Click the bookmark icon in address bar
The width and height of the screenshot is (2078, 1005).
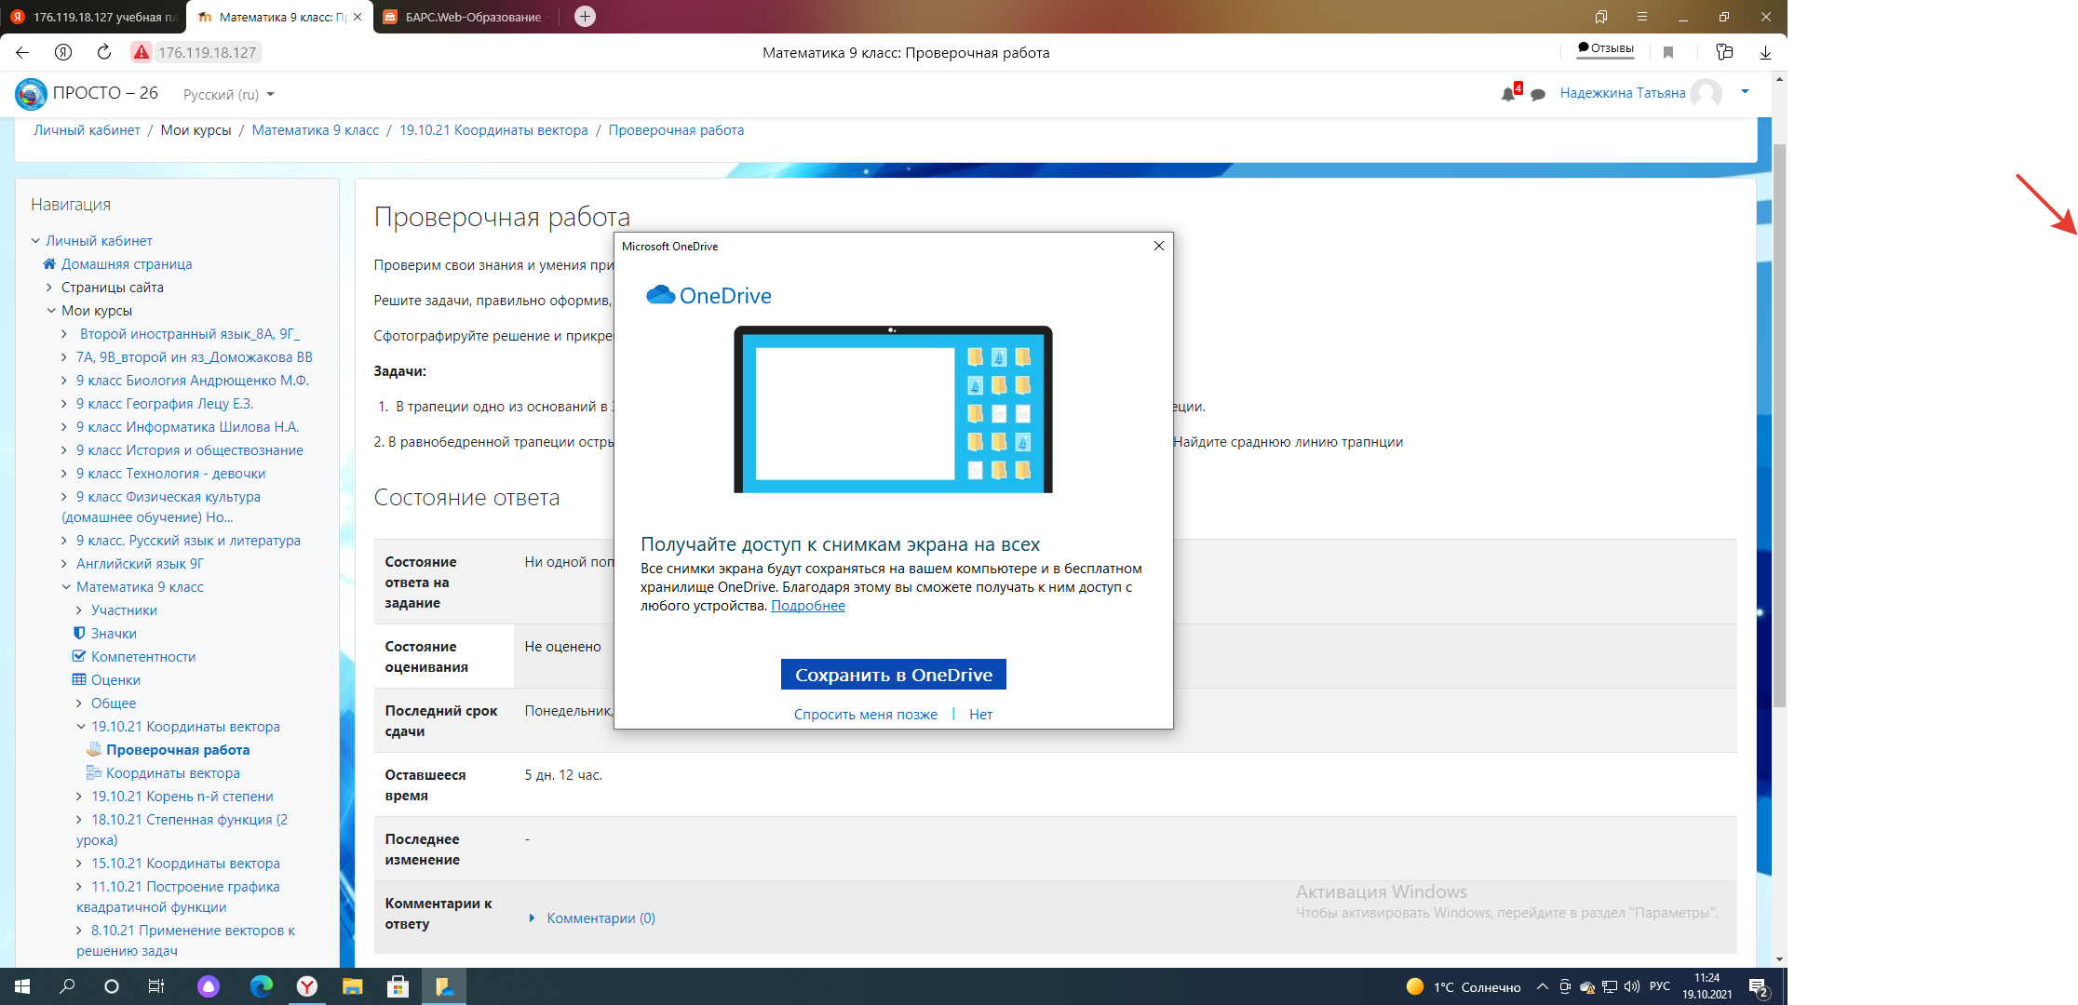[x=1668, y=52]
